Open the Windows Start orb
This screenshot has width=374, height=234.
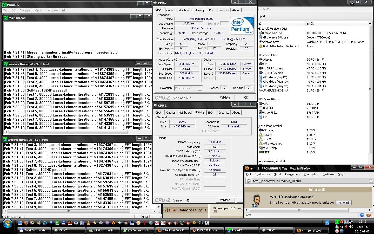click(7, 223)
